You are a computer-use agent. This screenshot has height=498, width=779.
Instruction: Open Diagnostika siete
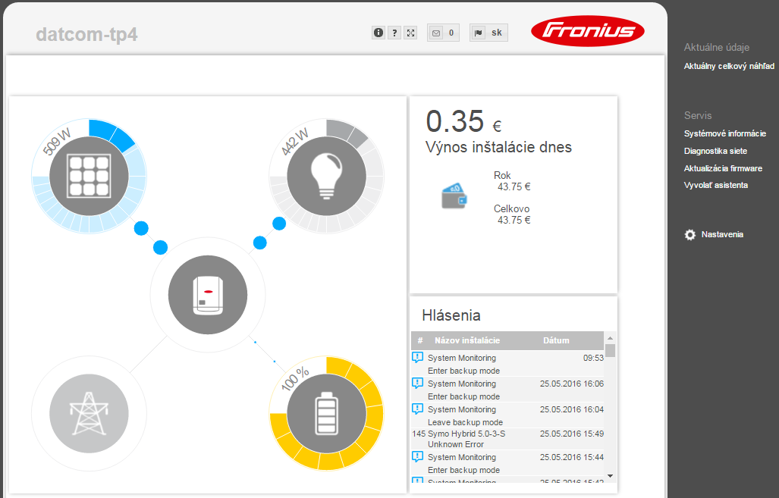click(x=715, y=151)
